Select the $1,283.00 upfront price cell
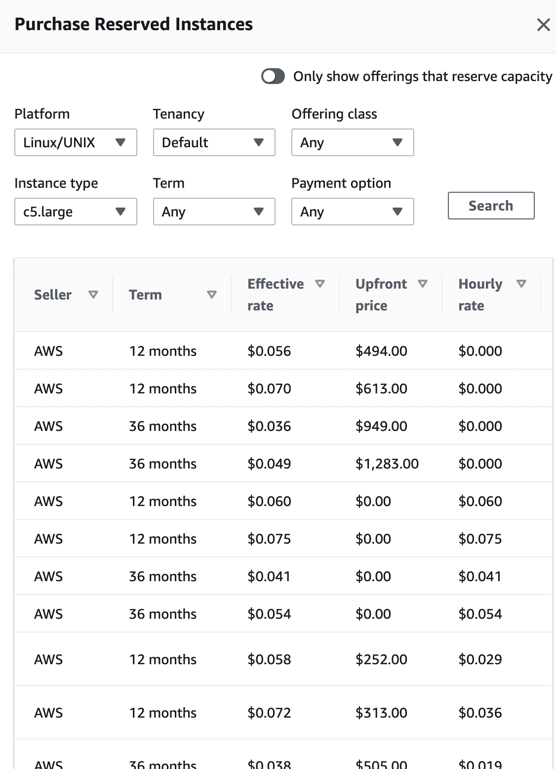This screenshot has height=769, width=556. click(x=387, y=464)
